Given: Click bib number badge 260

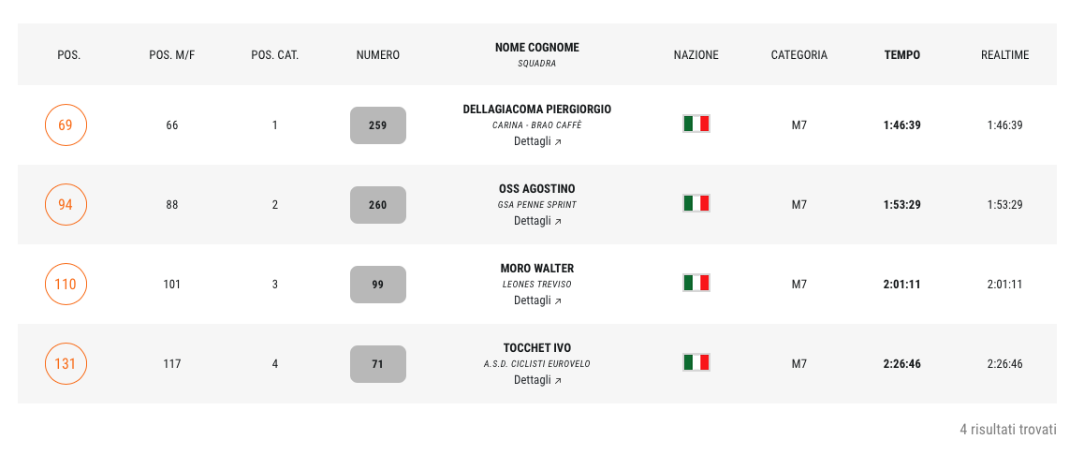Looking at the screenshot, I should point(378,205).
